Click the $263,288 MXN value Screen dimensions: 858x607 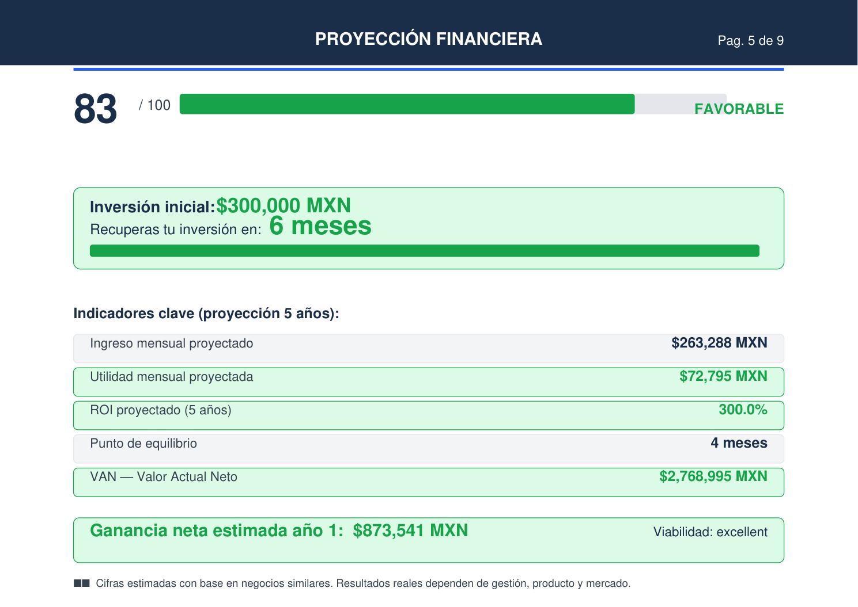tap(719, 343)
